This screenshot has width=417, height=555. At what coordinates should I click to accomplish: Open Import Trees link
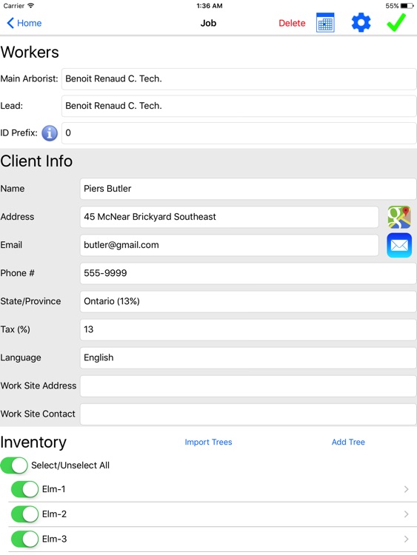208,442
